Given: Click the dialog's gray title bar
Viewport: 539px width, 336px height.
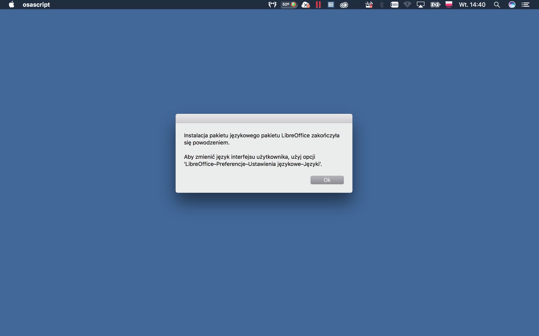Looking at the screenshot, I should click(x=264, y=118).
